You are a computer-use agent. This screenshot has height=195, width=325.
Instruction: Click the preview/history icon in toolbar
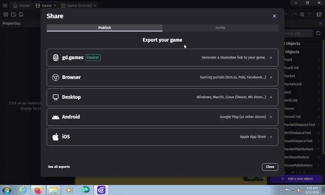(13, 15)
